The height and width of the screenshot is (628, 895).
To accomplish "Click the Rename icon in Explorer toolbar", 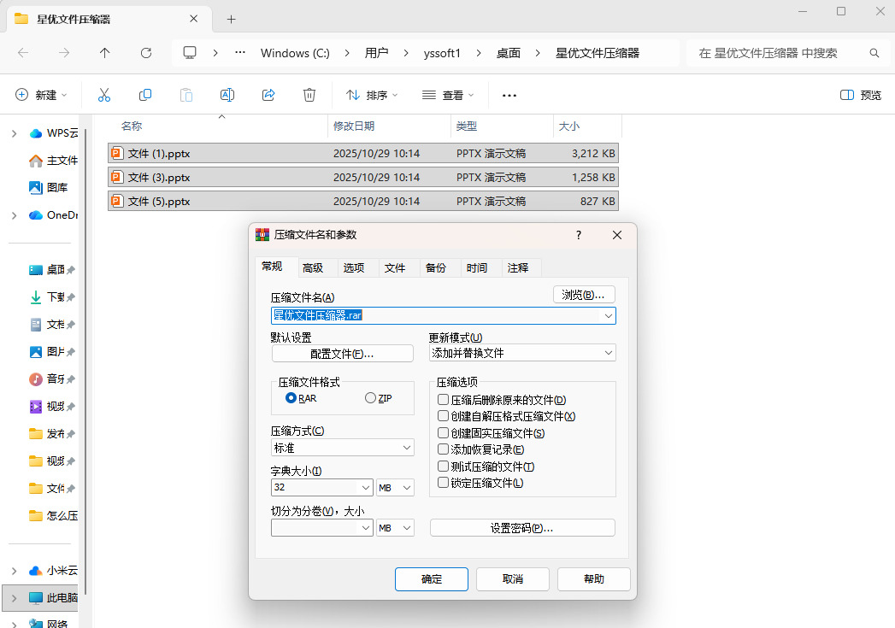I will (x=227, y=95).
